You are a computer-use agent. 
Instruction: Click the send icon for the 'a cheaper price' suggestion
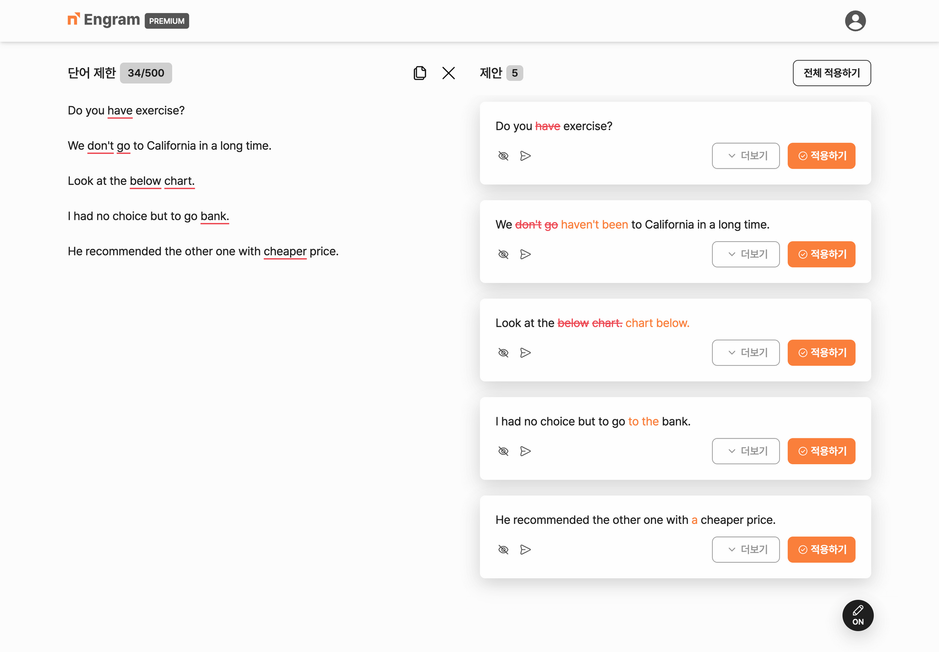[x=525, y=550]
